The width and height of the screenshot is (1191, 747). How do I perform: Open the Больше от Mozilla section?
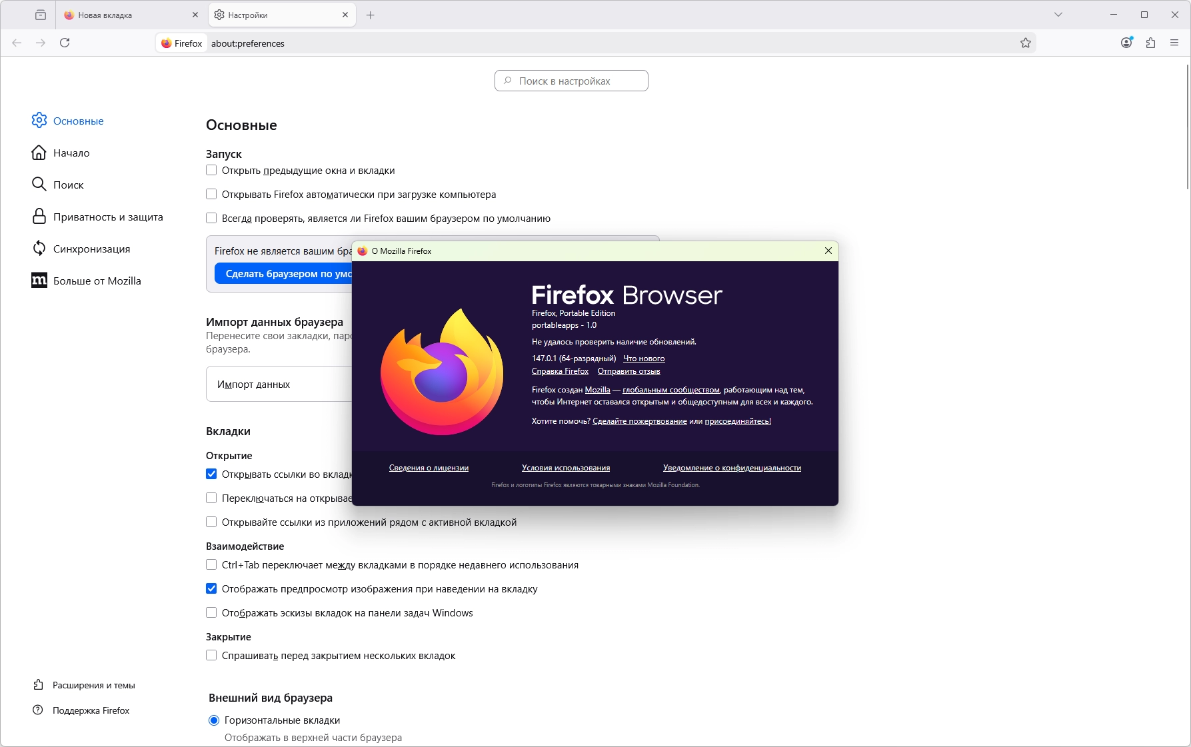(x=86, y=281)
